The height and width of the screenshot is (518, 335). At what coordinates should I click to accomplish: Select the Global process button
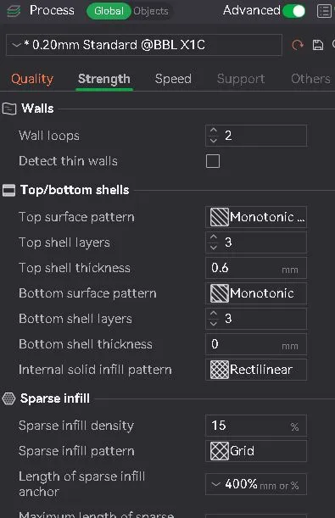pyautogui.click(x=109, y=11)
